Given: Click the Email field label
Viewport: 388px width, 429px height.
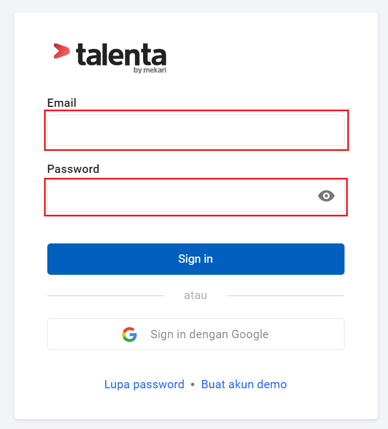Looking at the screenshot, I should 62,103.
